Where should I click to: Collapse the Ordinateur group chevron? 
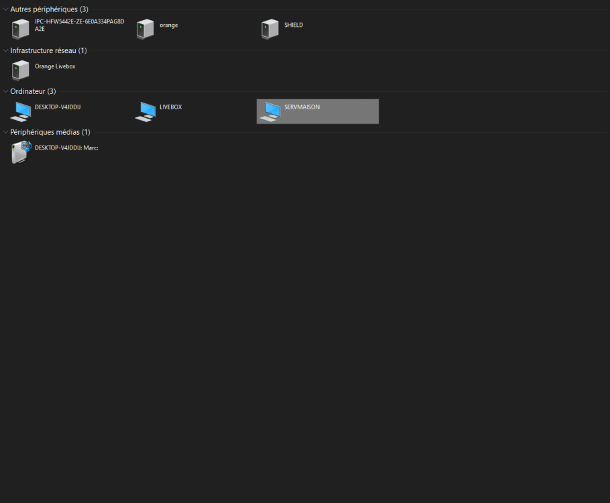point(5,91)
